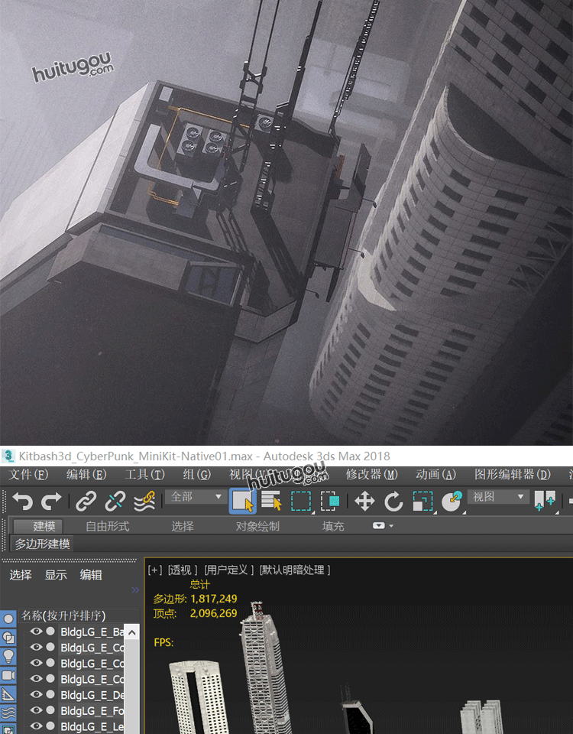The height and width of the screenshot is (734, 573).
Task: Switch to the 自由形式 ribbon tab
Action: (x=107, y=526)
